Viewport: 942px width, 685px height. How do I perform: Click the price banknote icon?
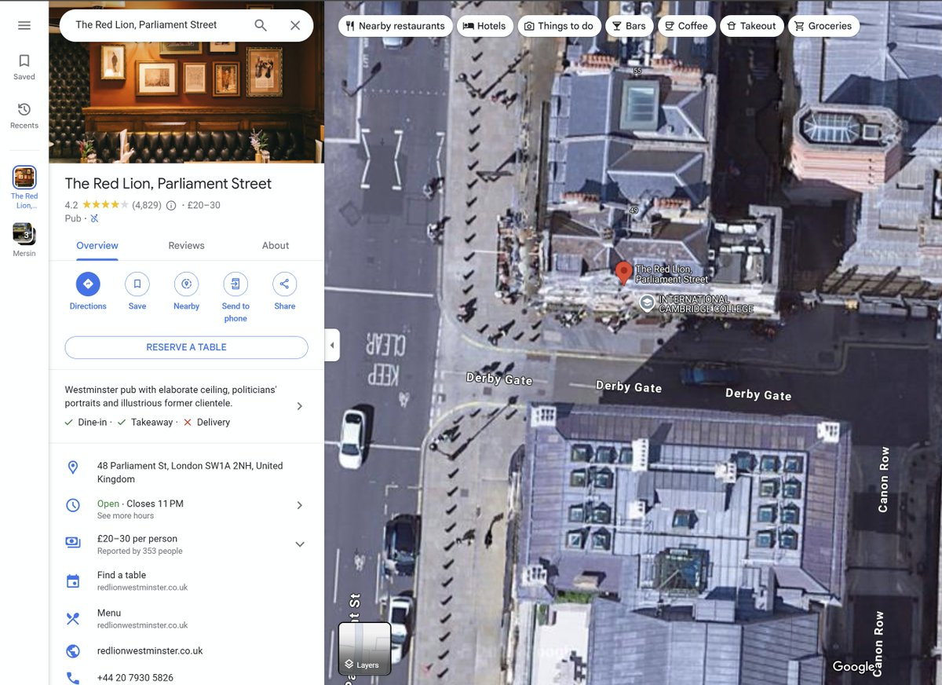click(x=73, y=542)
